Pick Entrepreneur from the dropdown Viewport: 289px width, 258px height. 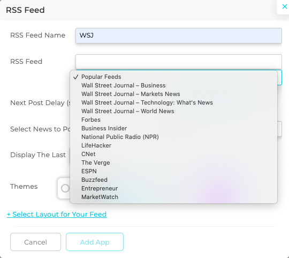pos(173,188)
